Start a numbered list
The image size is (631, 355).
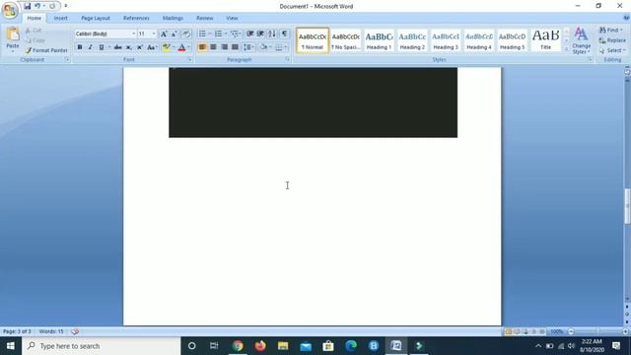coord(218,34)
